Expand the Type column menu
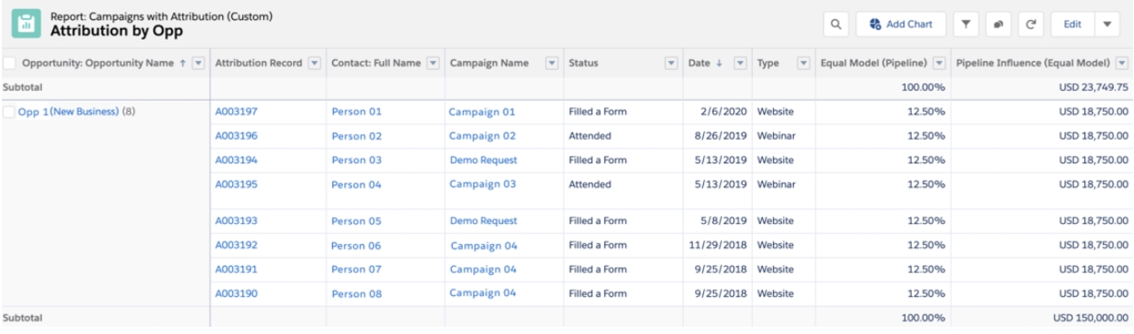The width and height of the screenshot is (1134, 334). 803,63
